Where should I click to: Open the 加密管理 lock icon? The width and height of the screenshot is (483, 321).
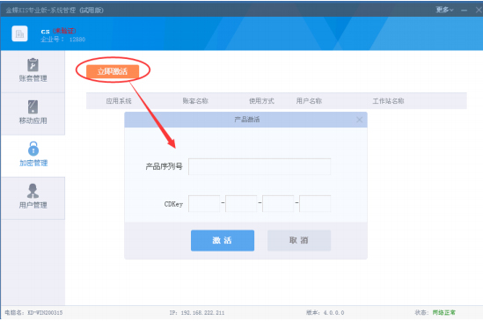pos(33,149)
